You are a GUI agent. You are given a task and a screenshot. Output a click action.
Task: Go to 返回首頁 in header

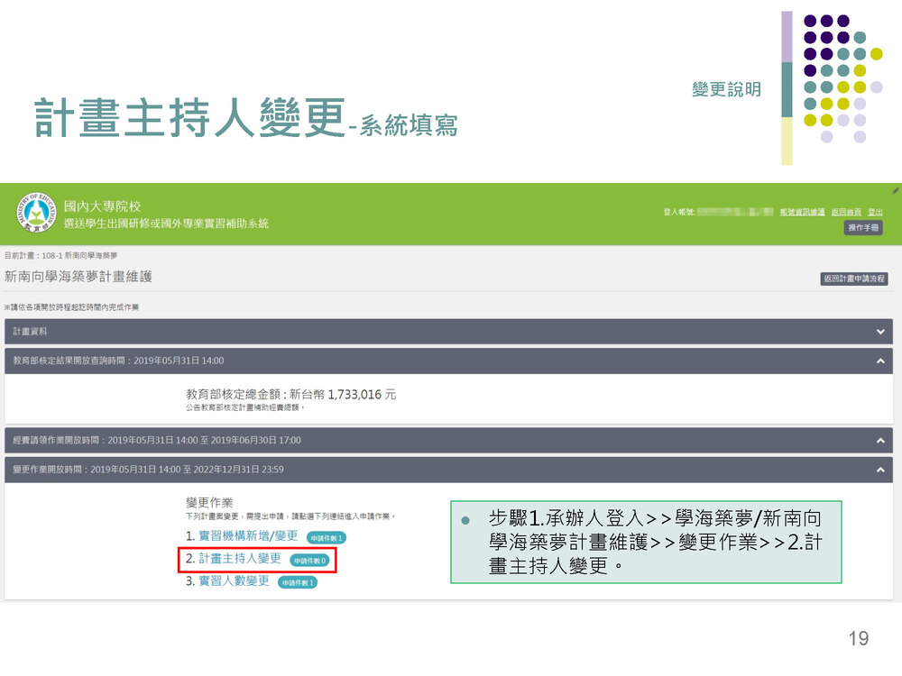coord(846,212)
